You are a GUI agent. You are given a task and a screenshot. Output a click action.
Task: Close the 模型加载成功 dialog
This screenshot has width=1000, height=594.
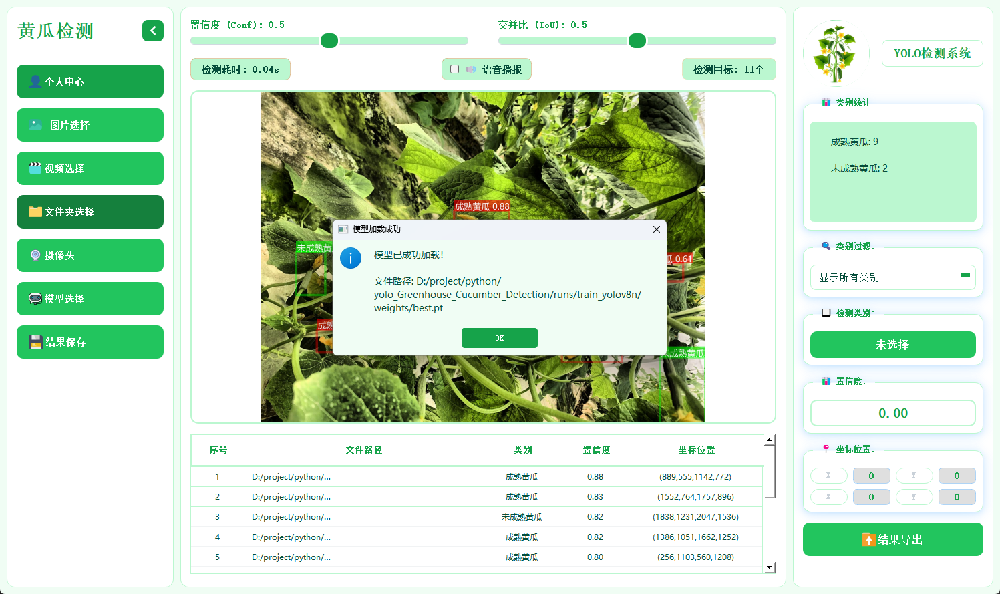(656, 229)
